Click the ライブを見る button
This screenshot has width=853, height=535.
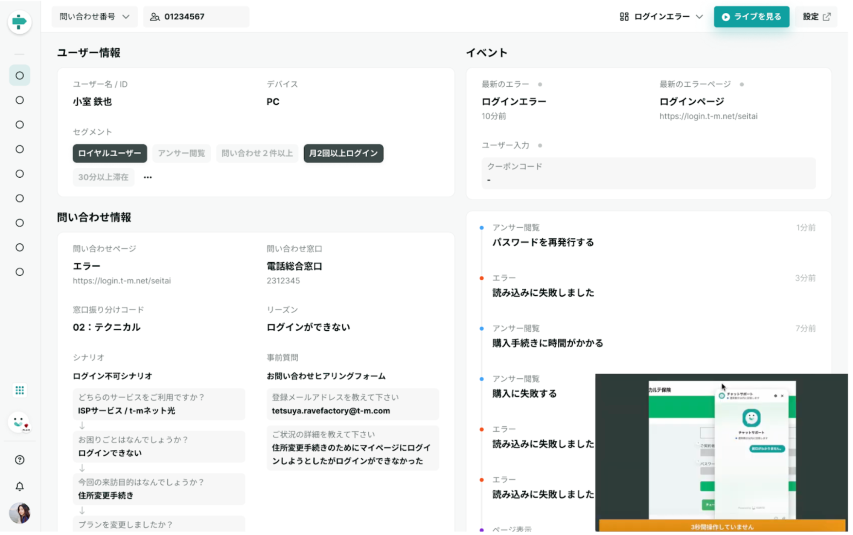coord(751,17)
